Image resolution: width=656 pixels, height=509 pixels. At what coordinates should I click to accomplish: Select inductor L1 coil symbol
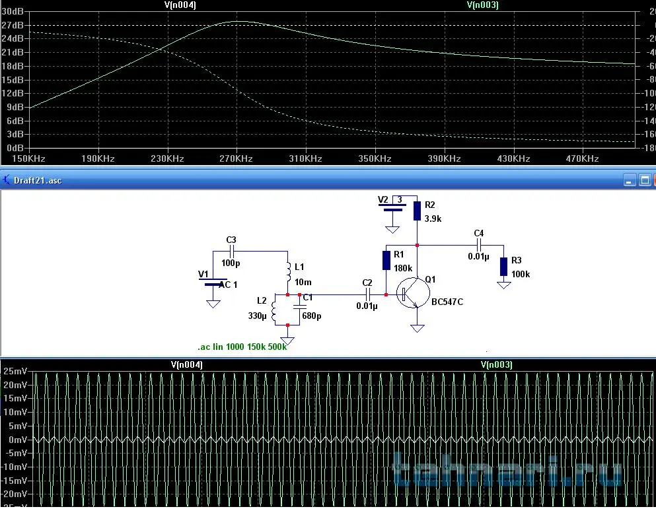pos(288,272)
